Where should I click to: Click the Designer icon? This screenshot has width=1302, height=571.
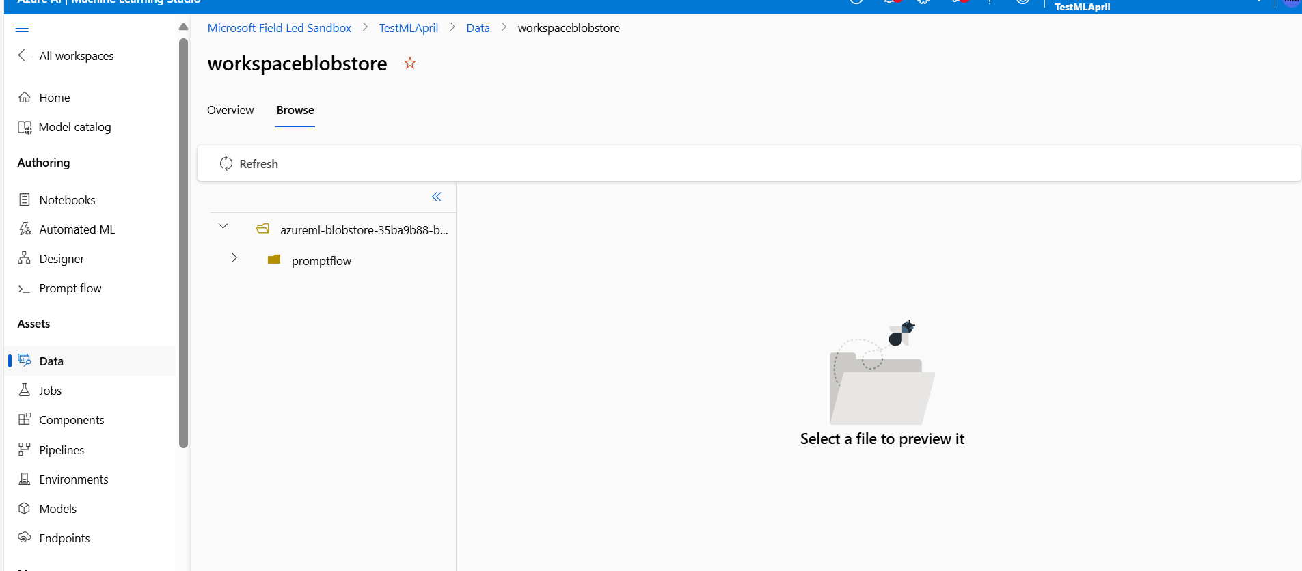[x=25, y=258]
